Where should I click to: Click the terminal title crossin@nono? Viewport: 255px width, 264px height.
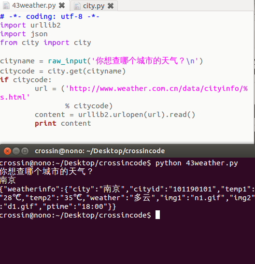click(x=100, y=151)
